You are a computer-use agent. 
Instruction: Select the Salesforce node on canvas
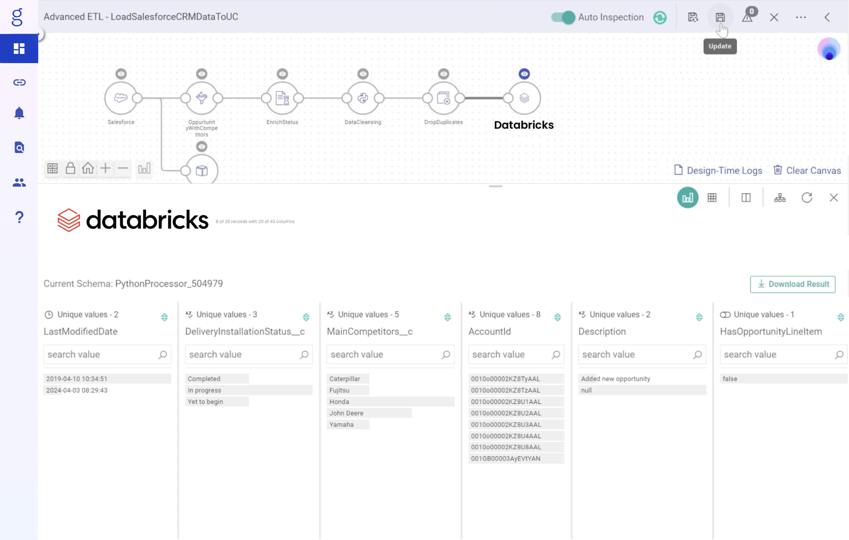coord(121,98)
